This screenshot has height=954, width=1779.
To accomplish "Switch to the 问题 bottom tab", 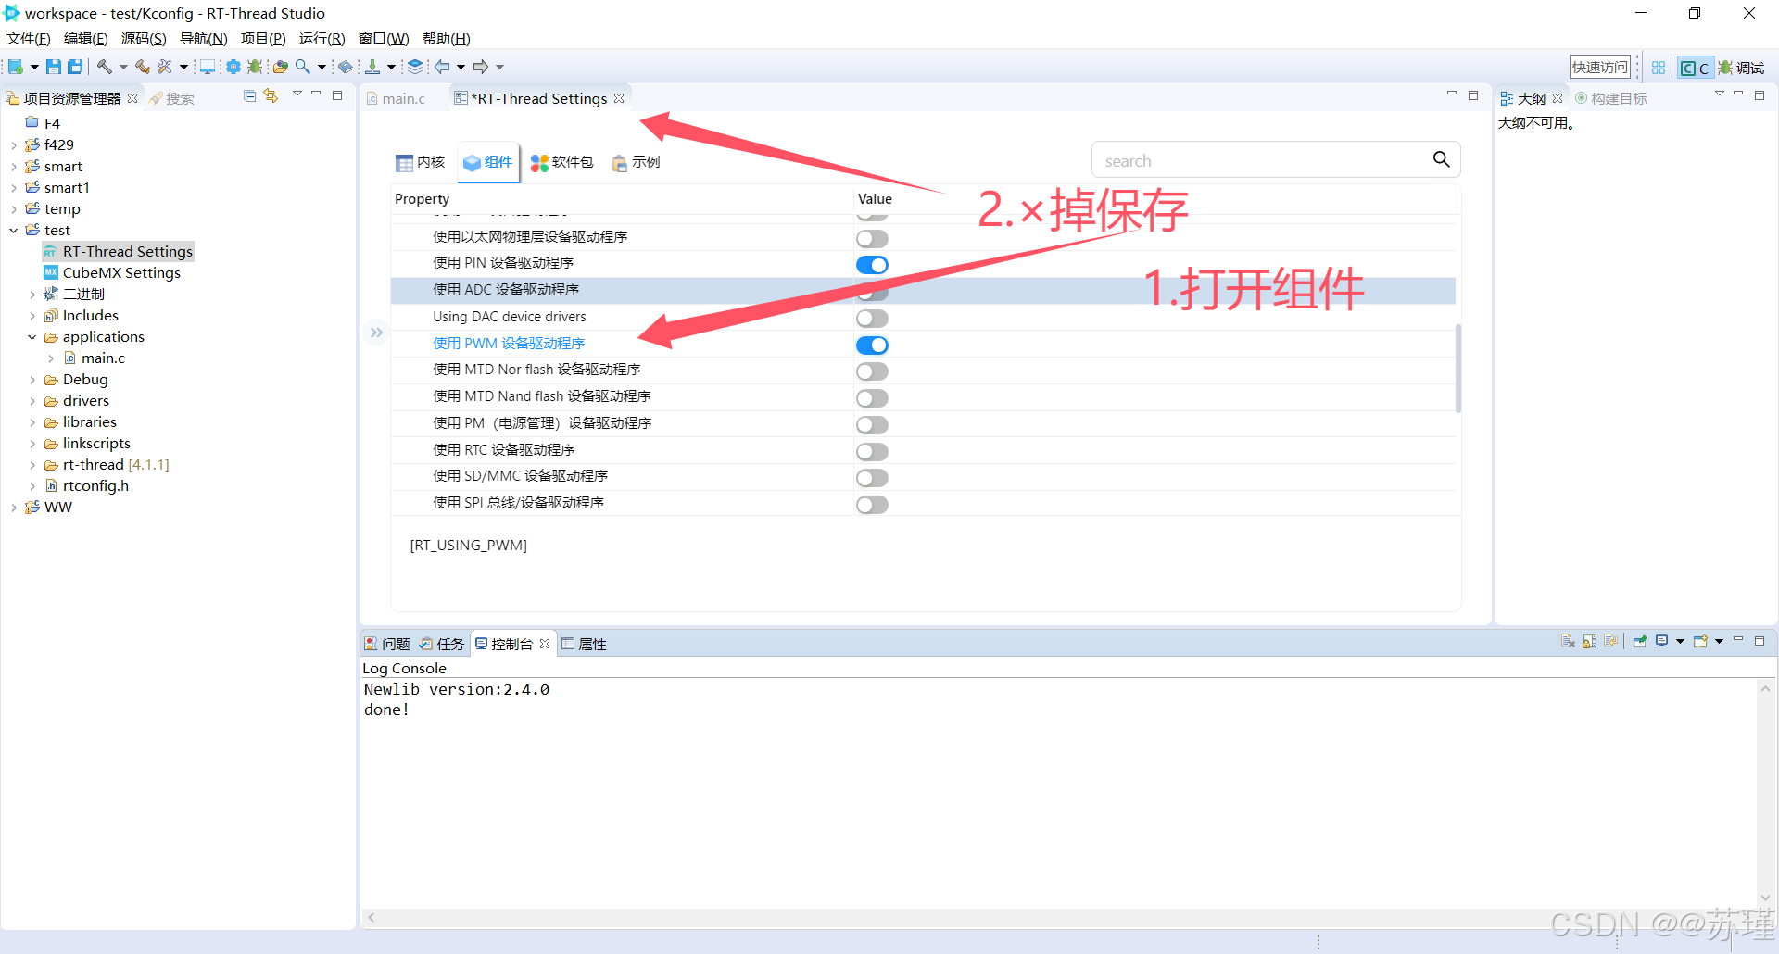I will pos(387,644).
